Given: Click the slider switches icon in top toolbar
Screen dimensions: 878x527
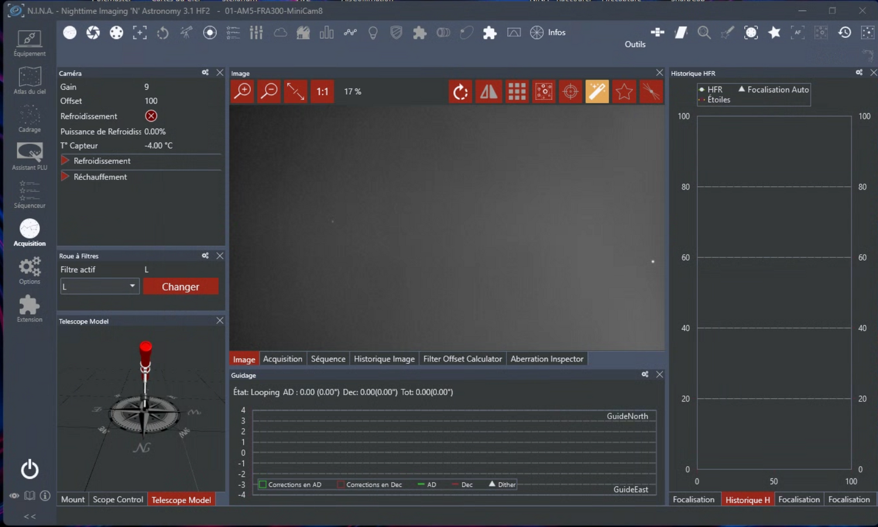Looking at the screenshot, I should pyautogui.click(x=256, y=33).
